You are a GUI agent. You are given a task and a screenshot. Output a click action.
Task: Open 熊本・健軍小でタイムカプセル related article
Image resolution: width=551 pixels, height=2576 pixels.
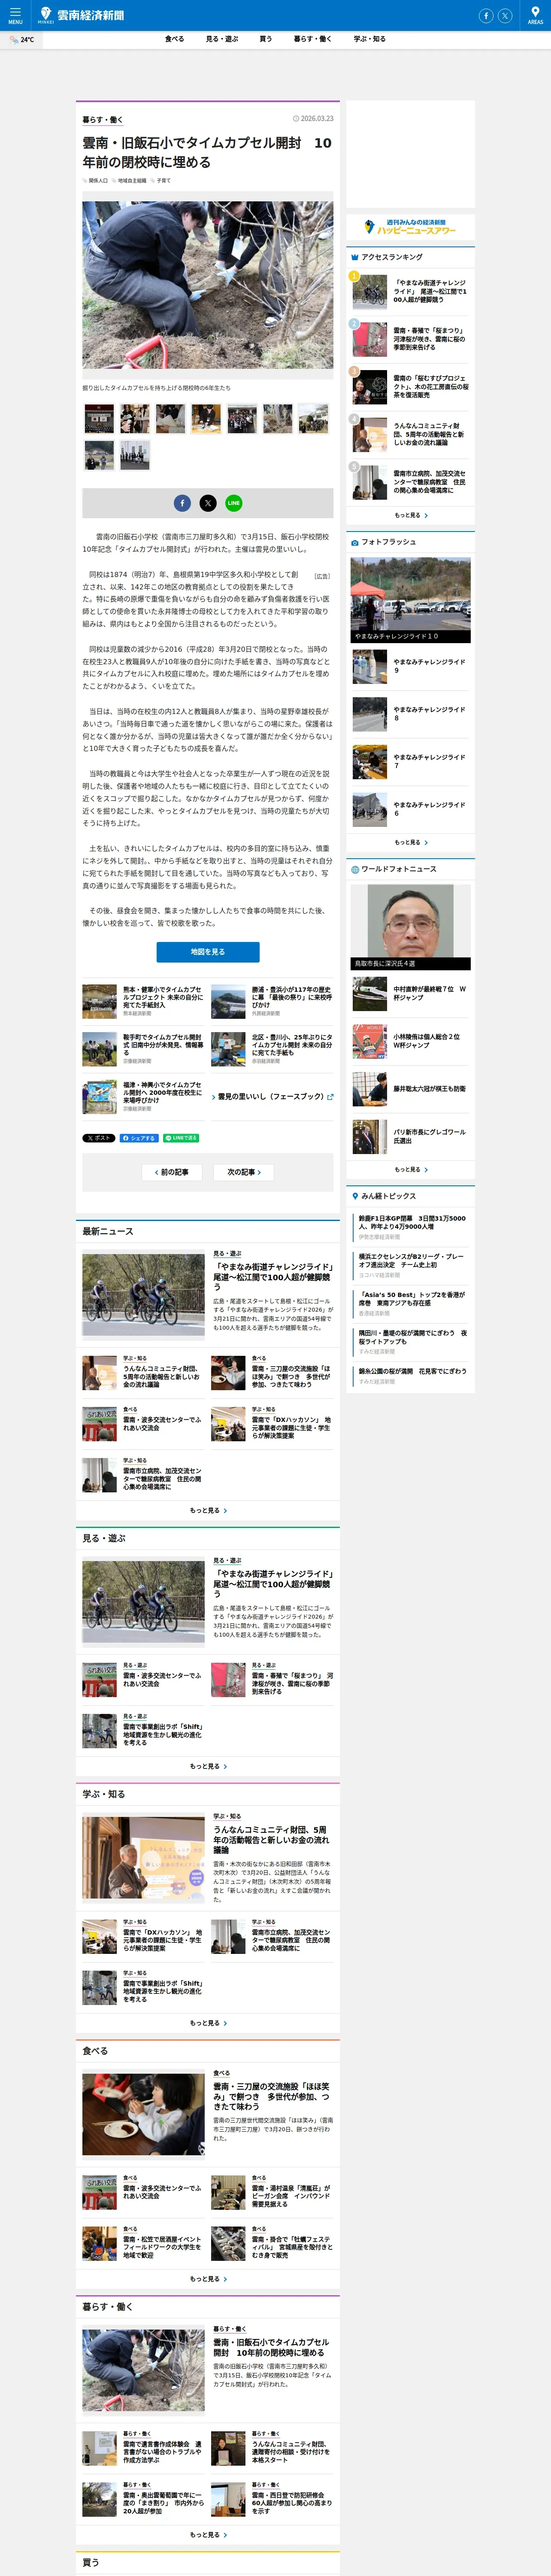143,1001
